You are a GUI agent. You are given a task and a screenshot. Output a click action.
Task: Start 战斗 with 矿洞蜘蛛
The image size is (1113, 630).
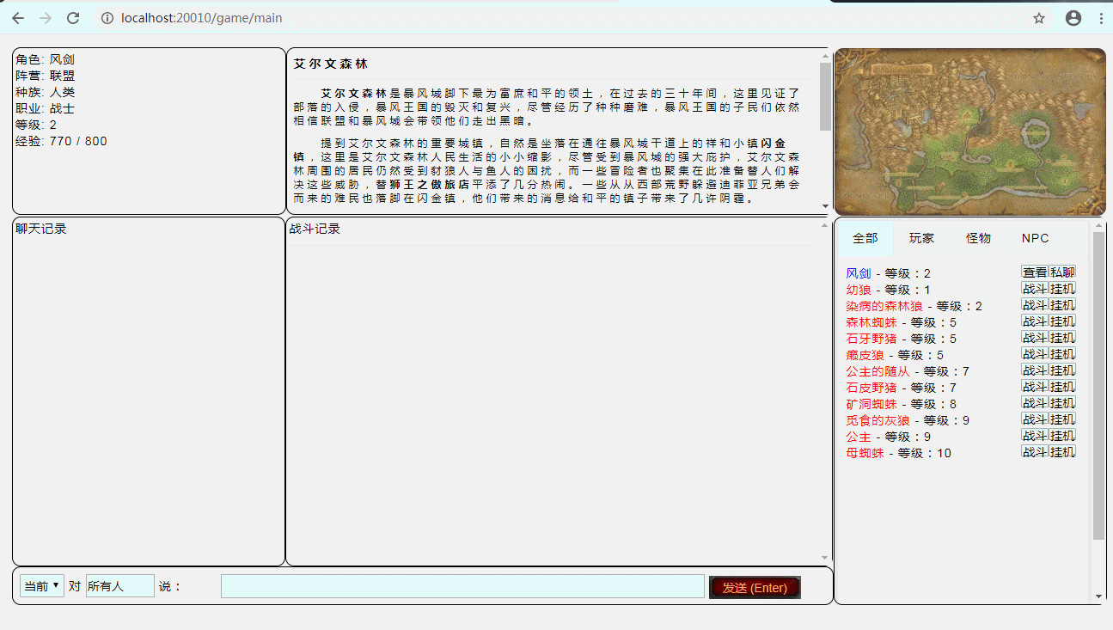(1035, 402)
